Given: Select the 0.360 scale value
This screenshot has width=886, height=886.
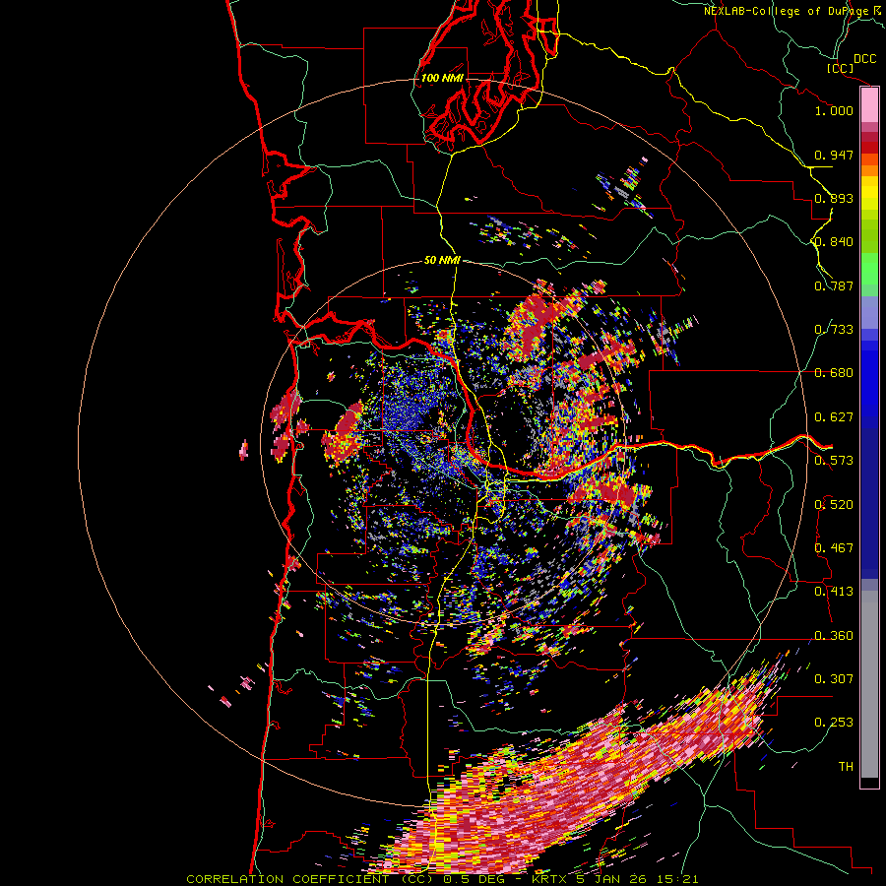Looking at the screenshot, I should coord(834,636).
